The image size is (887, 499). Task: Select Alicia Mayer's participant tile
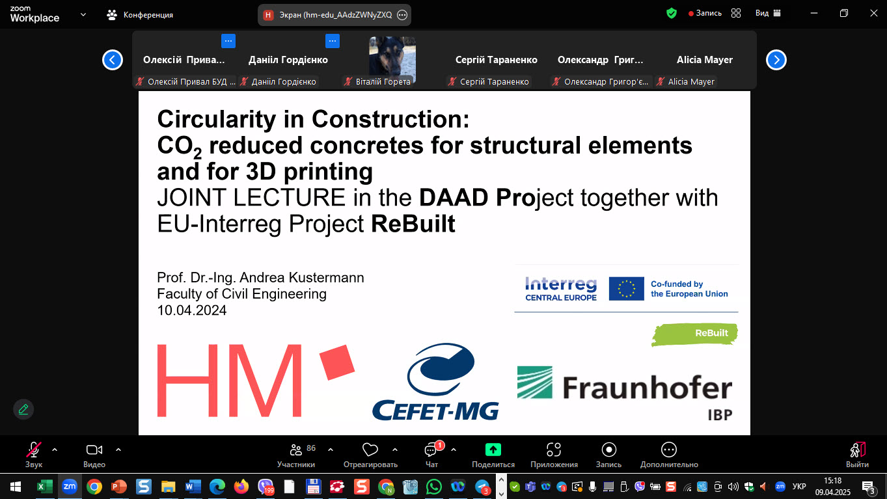705,60
